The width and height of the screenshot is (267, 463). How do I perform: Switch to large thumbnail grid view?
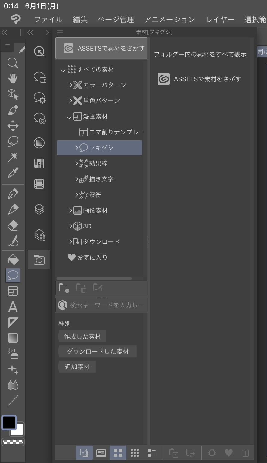[118, 452]
